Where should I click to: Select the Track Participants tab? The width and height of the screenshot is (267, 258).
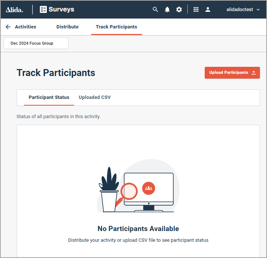tap(116, 27)
